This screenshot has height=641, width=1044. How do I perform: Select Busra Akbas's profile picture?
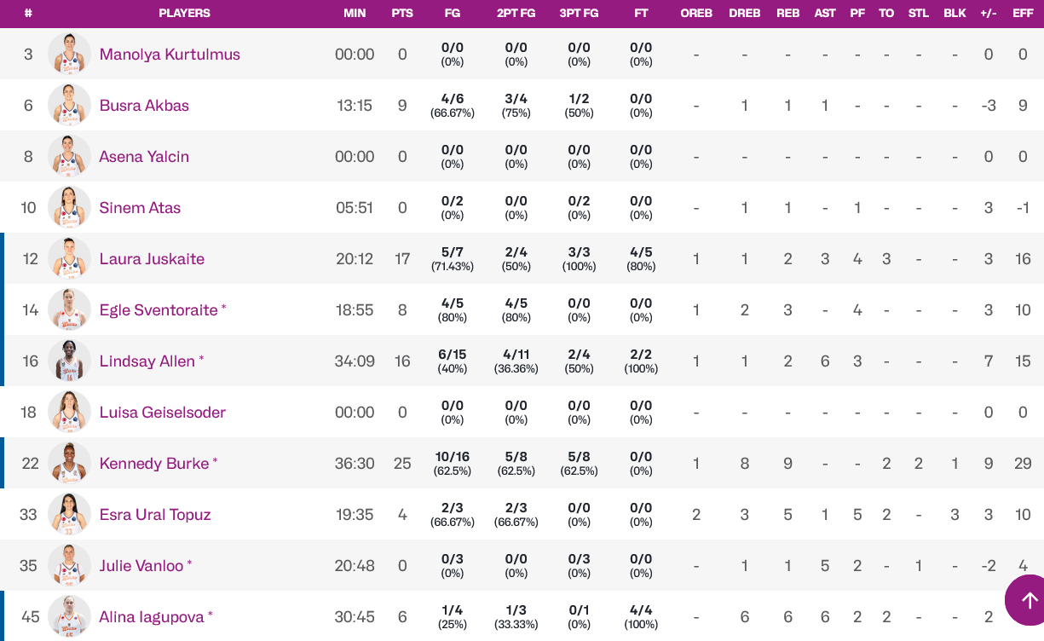pos(69,105)
